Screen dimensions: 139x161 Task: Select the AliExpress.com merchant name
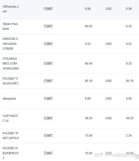point(11,9)
